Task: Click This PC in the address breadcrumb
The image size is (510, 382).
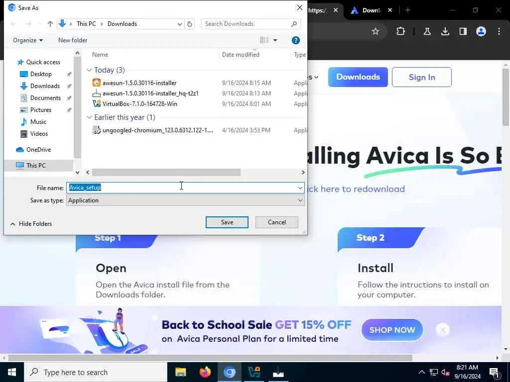Action: tap(86, 24)
